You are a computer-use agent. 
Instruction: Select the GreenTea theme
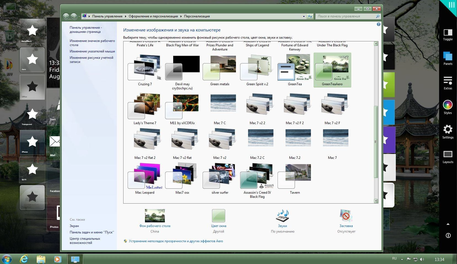(295, 70)
